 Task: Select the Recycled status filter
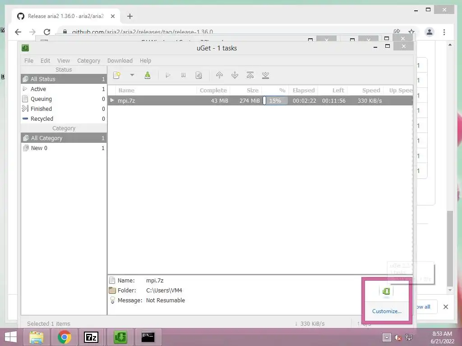(64, 119)
